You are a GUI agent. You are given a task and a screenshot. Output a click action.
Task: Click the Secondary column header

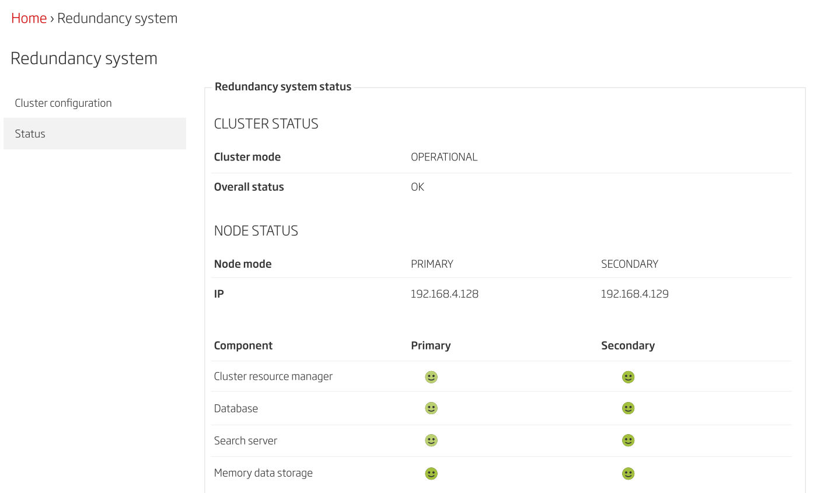coord(628,346)
